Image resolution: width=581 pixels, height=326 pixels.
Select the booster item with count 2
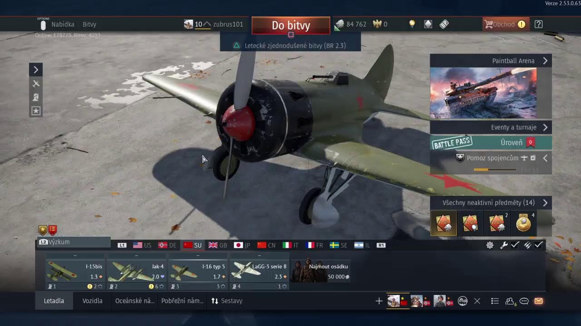(497, 223)
